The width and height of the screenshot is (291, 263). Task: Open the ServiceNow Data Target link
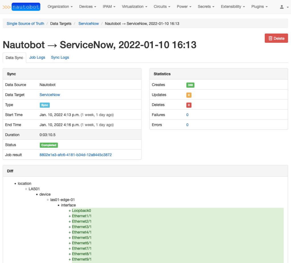coord(50,95)
